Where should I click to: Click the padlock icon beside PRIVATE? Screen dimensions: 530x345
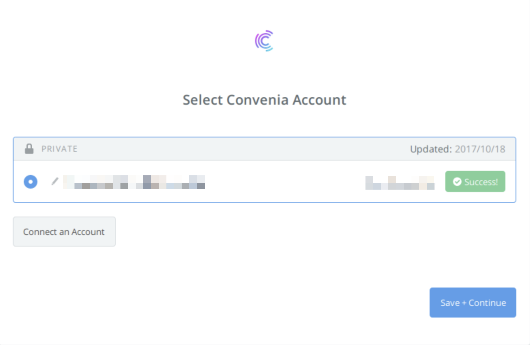(x=29, y=149)
